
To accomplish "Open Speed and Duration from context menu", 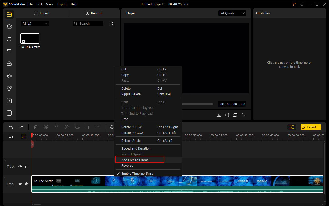I will (x=136, y=148).
